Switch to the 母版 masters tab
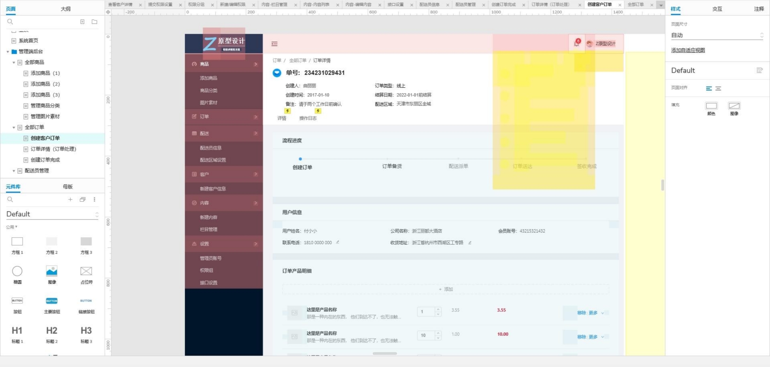The width and height of the screenshot is (770, 367). tap(68, 187)
